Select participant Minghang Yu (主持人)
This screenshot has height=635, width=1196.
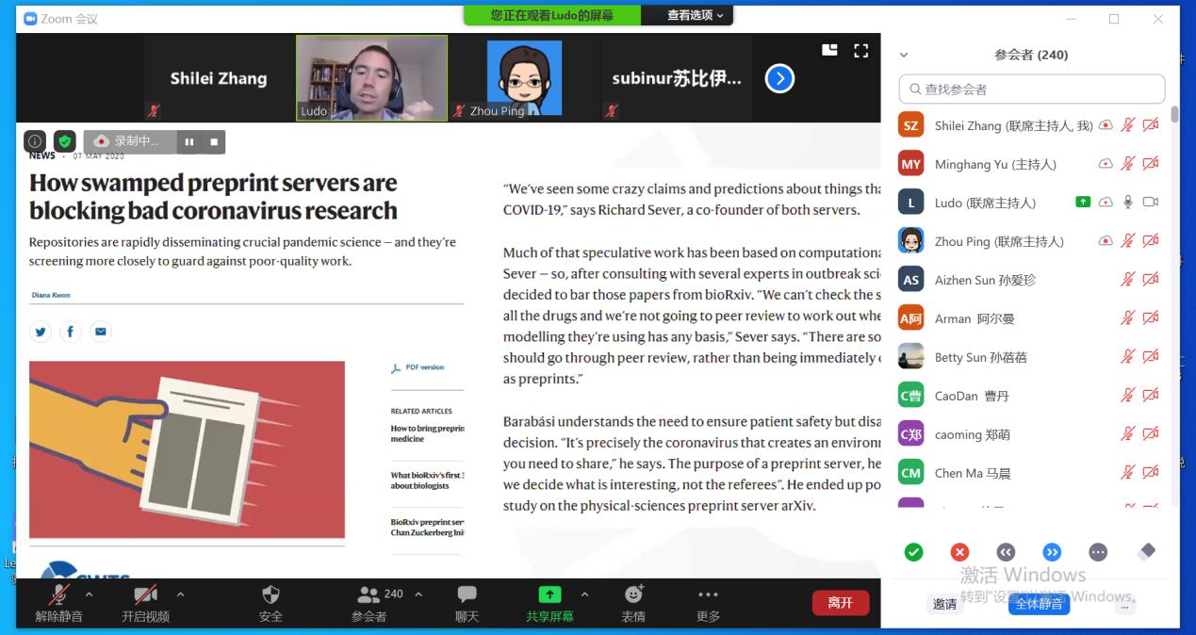1032,164
